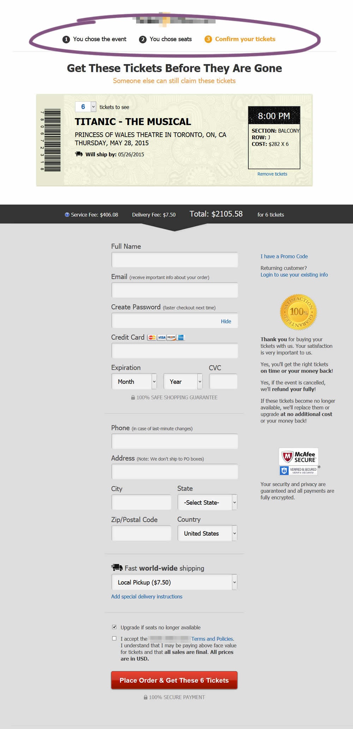The height and width of the screenshot is (729, 353).
Task: Check the accept Terms and Policies box
Action: (x=114, y=638)
